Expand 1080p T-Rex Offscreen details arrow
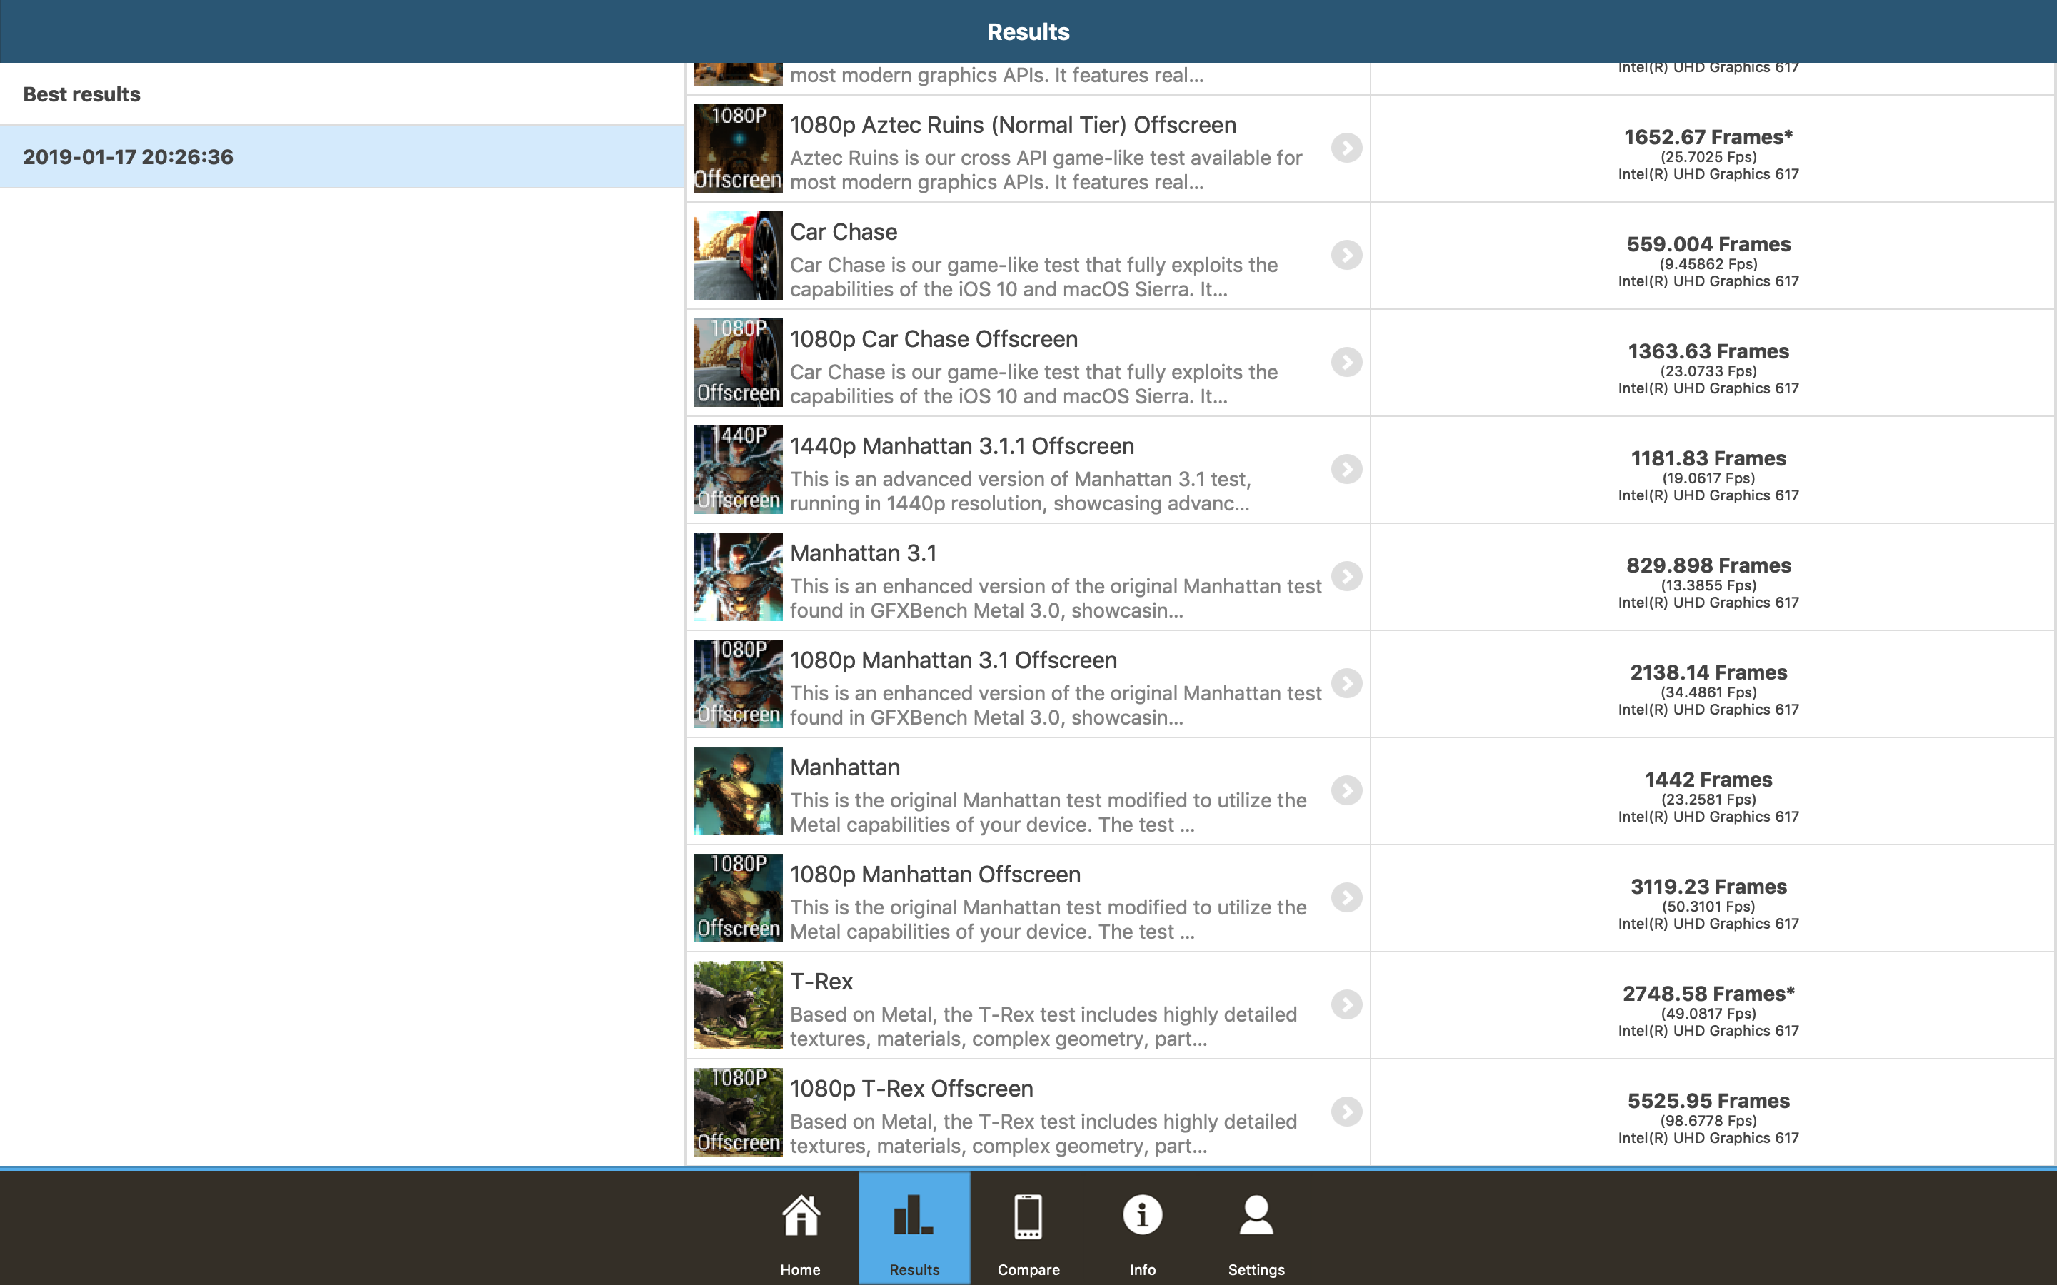 pyautogui.click(x=1346, y=1112)
